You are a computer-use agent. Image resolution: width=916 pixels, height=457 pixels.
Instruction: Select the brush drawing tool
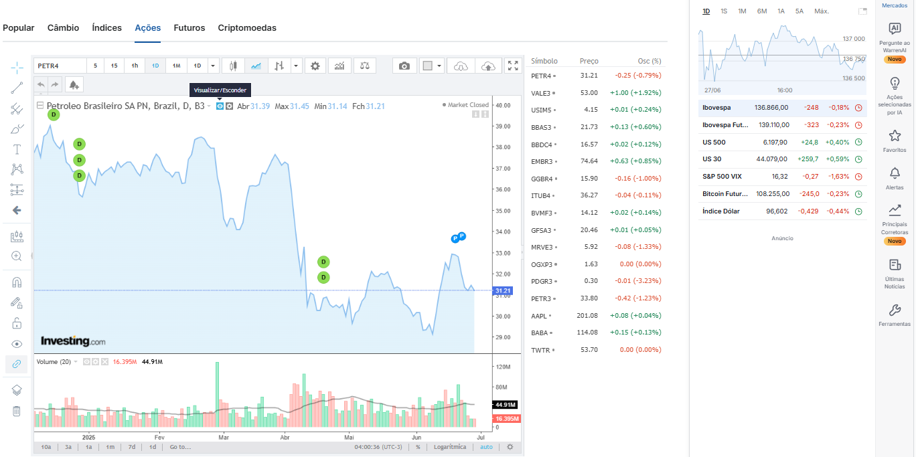point(17,128)
